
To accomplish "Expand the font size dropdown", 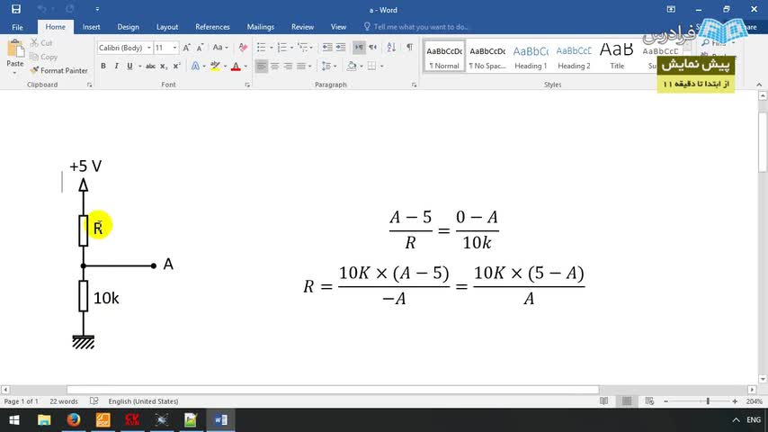I will [x=174, y=48].
